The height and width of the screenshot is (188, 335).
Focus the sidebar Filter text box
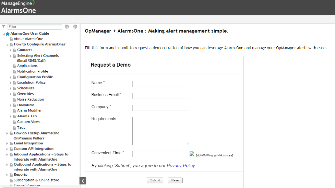click(x=35, y=27)
